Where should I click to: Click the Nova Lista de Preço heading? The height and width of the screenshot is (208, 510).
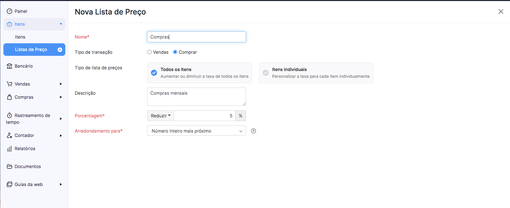[x=110, y=12]
